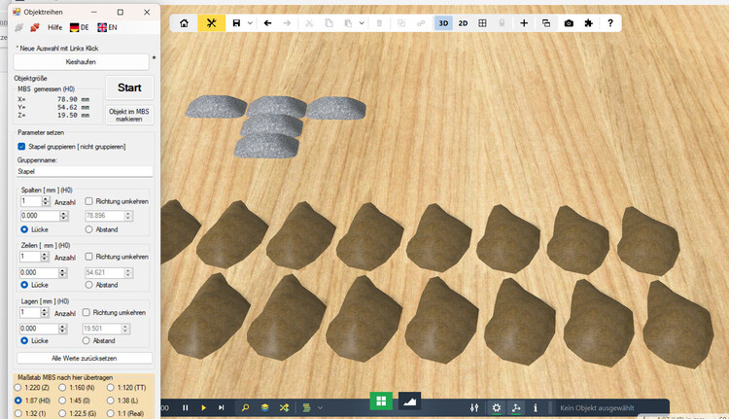Screen dimensions: 729x419
Task: Switch to the 2D view
Action: (x=463, y=23)
